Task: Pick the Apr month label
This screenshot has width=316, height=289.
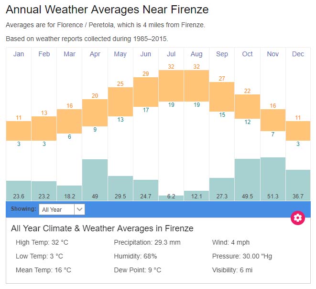Action: pos(95,54)
